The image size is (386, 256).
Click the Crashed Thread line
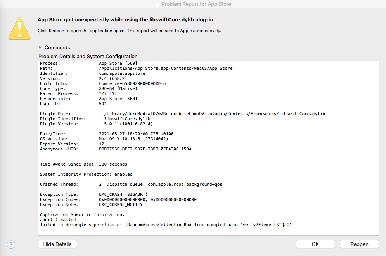pyautogui.click(x=131, y=184)
